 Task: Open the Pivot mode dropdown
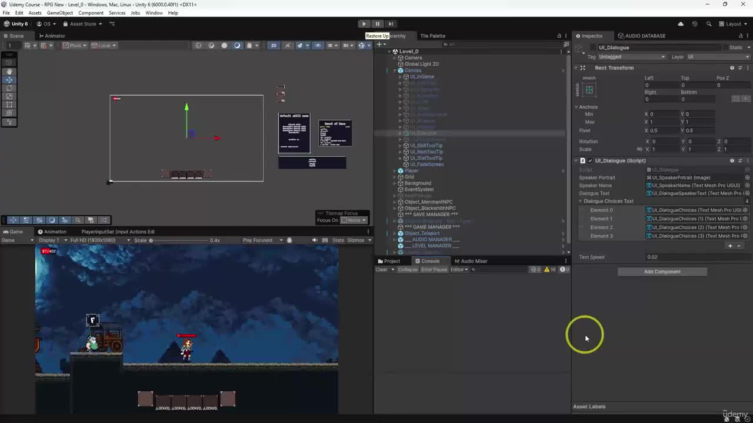click(75, 45)
